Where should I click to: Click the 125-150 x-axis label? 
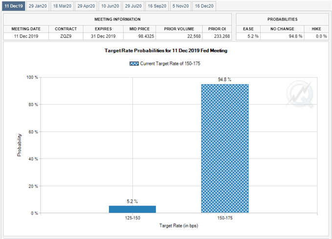[133, 218]
